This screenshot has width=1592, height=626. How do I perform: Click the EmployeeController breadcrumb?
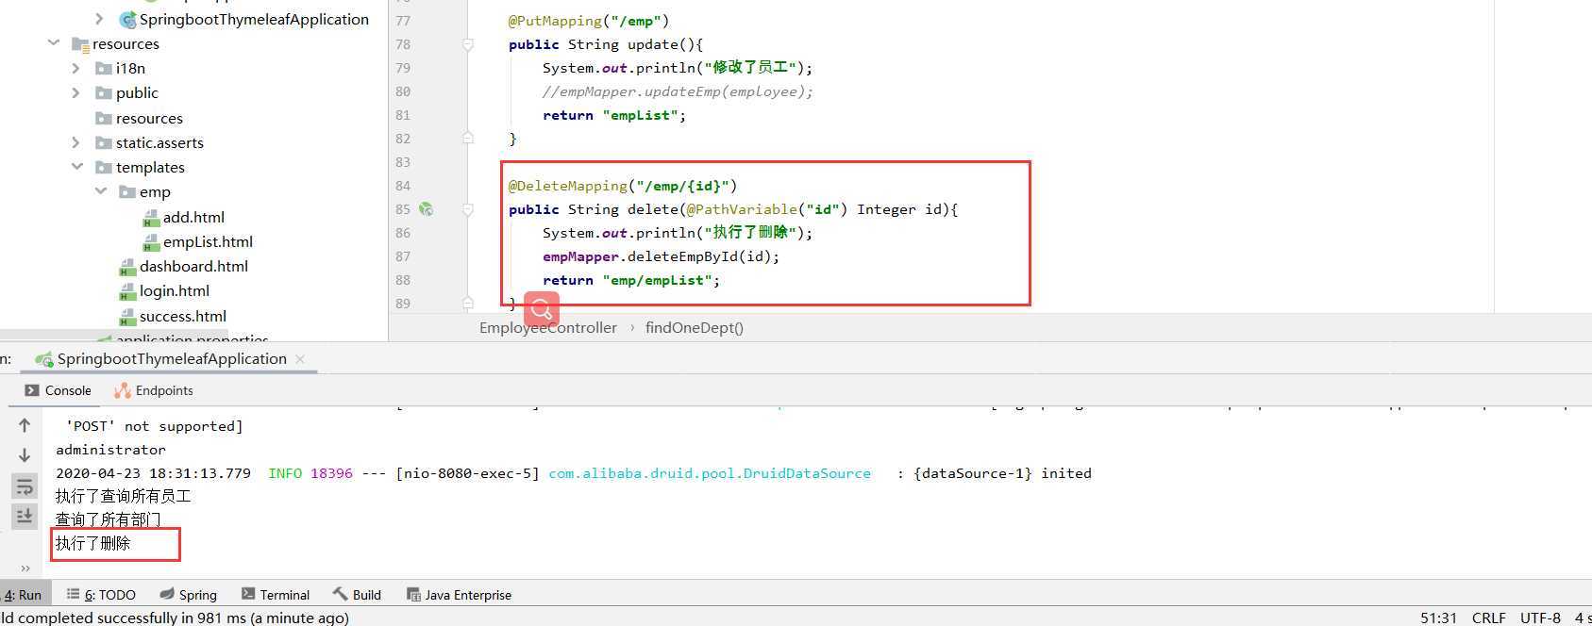(x=548, y=328)
